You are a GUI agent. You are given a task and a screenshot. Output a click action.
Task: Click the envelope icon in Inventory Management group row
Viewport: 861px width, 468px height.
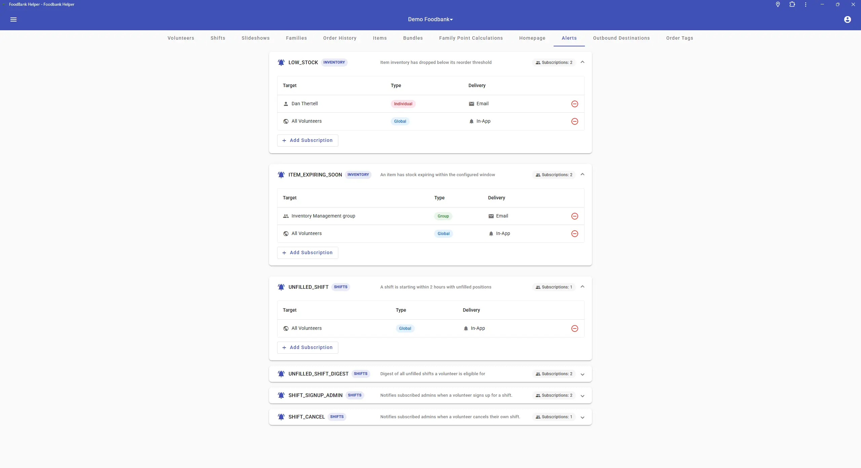pos(491,216)
